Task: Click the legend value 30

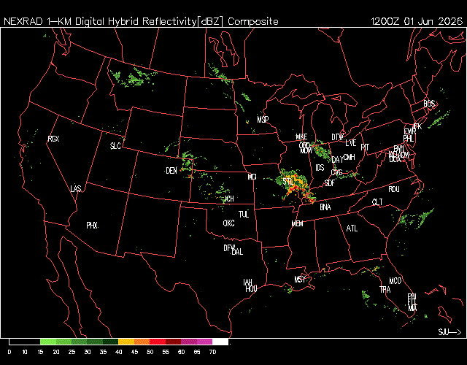Action: coord(88,352)
